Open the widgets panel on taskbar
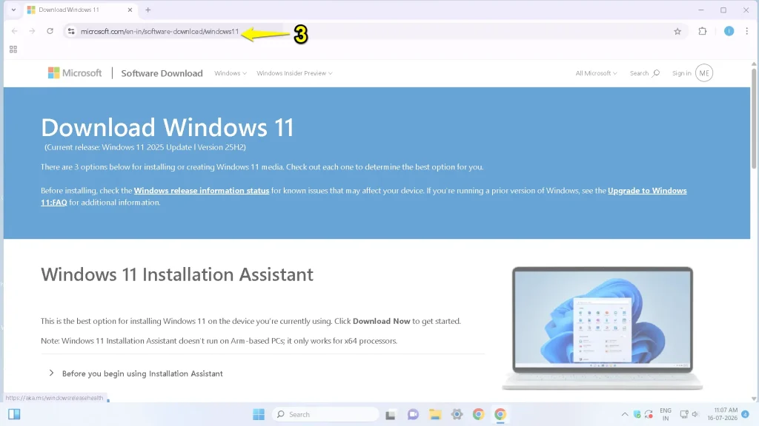 click(14, 414)
